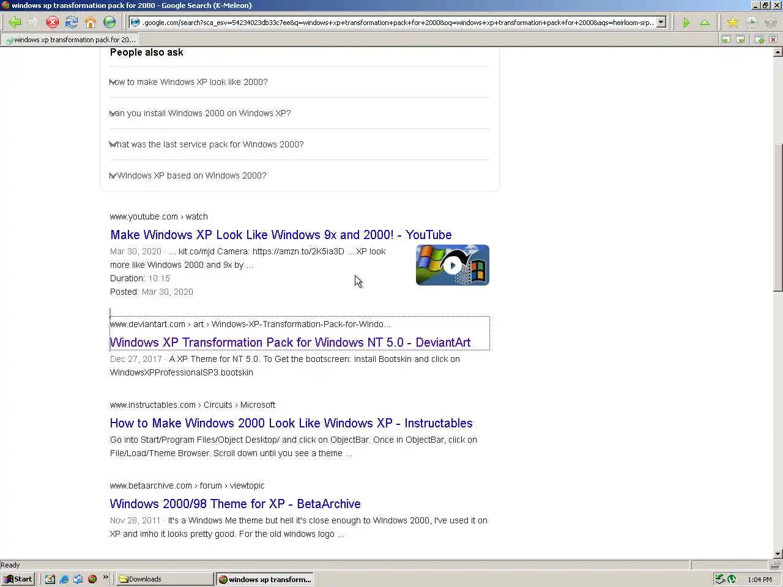
Task: Launch K-Meleon from quick launch
Action: tap(92, 579)
